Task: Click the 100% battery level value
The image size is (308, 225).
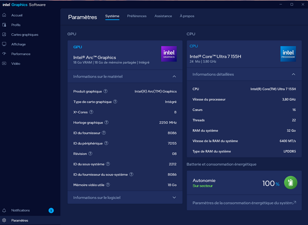Action: pos(271,183)
